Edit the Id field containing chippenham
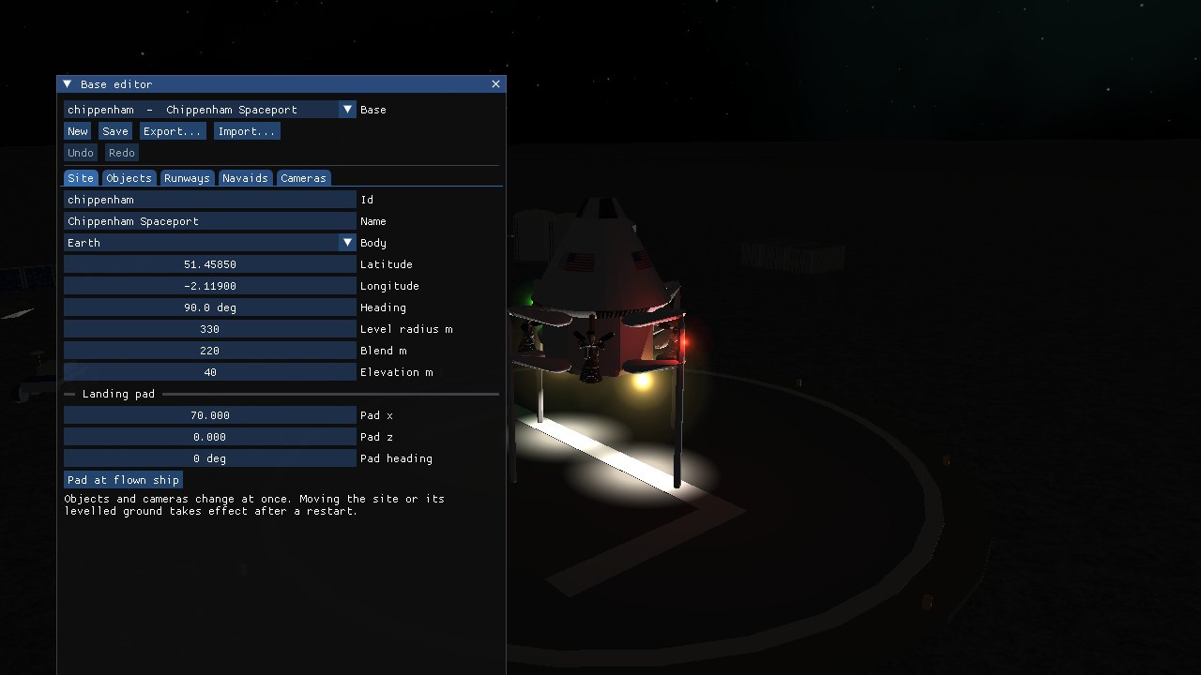 pyautogui.click(x=210, y=200)
